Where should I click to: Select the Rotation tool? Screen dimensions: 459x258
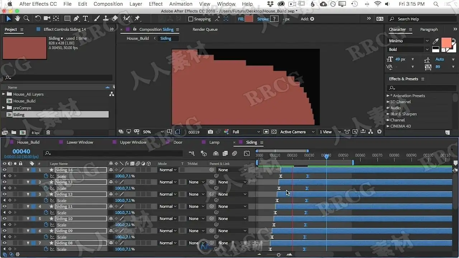[38, 19]
